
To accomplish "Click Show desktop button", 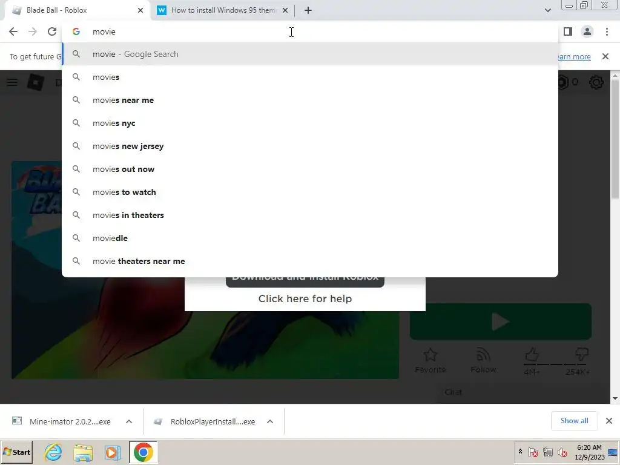I will 614,452.
